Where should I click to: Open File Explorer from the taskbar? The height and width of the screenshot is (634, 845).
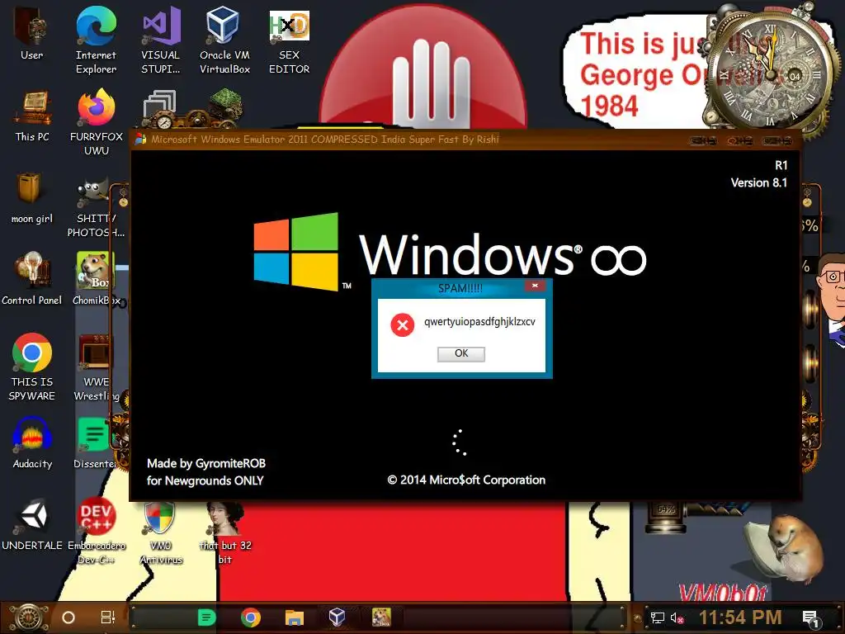tap(295, 617)
